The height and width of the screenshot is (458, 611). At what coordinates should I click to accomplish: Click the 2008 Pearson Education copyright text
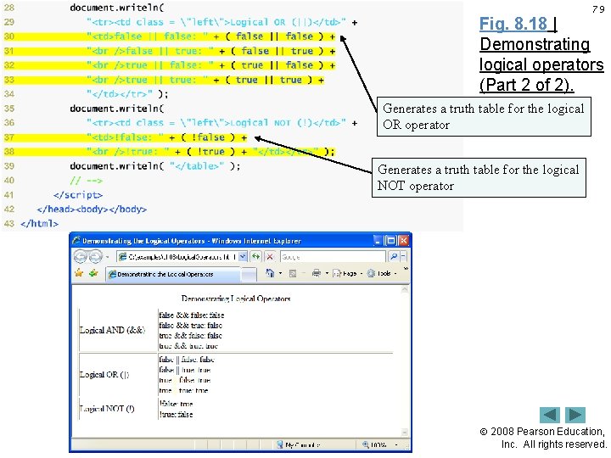[543, 438]
